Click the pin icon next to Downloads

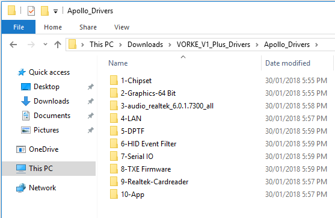[x=91, y=101]
